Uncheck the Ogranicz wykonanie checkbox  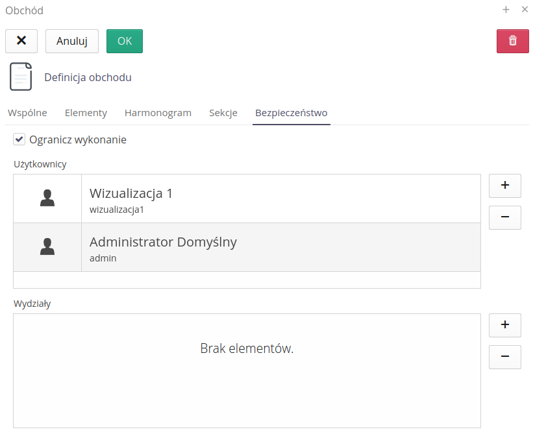(19, 139)
